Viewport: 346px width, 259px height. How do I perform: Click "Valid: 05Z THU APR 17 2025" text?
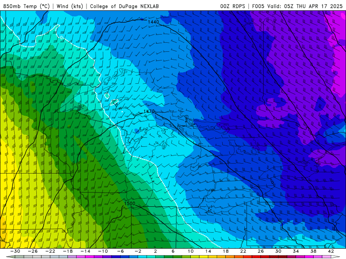305,6
